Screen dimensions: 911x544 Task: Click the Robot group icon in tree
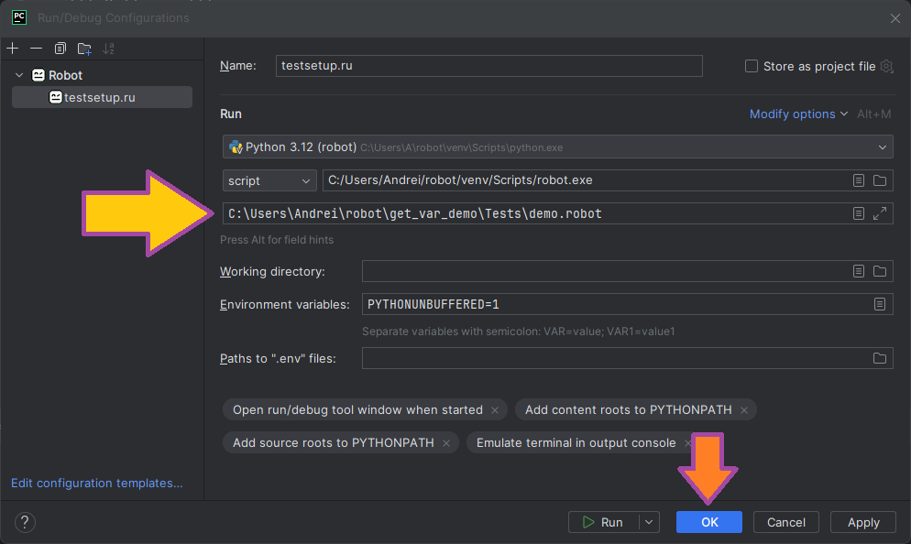coord(38,75)
